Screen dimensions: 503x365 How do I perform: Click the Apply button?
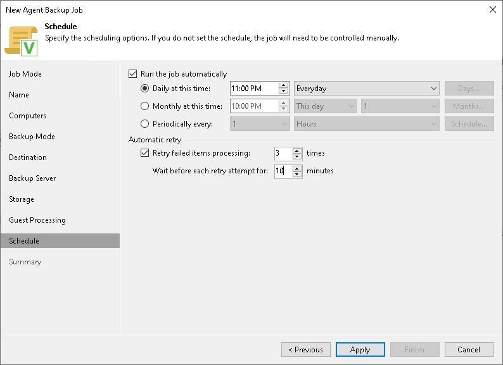tap(360, 350)
